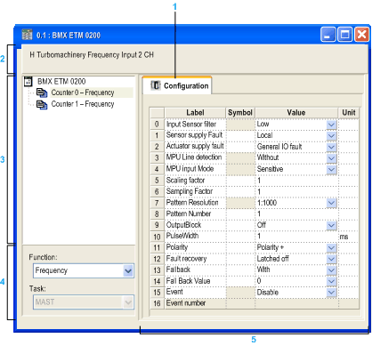Open the Event value dropdown
The width and height of the screenshot is (372, 346).
point(331,293)
